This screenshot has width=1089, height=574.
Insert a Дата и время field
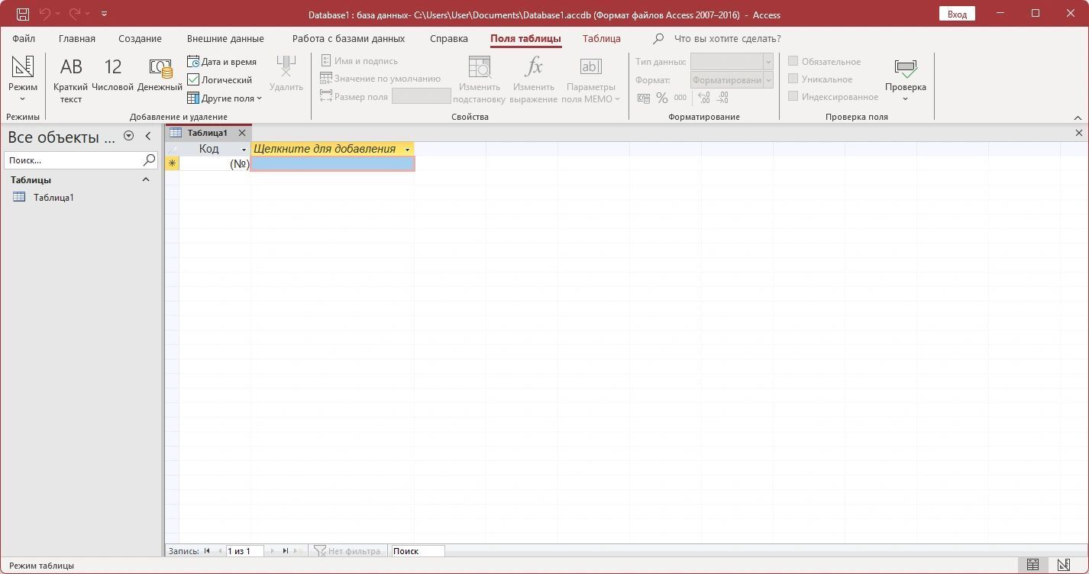[222, 62]
